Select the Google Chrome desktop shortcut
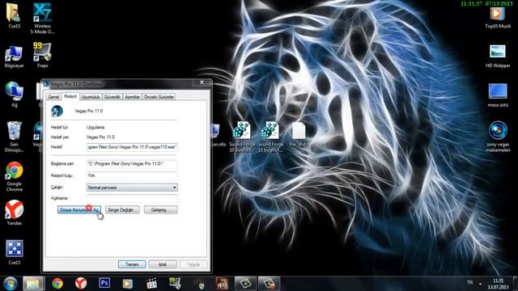518x291 pixels. tap(15, 176)
